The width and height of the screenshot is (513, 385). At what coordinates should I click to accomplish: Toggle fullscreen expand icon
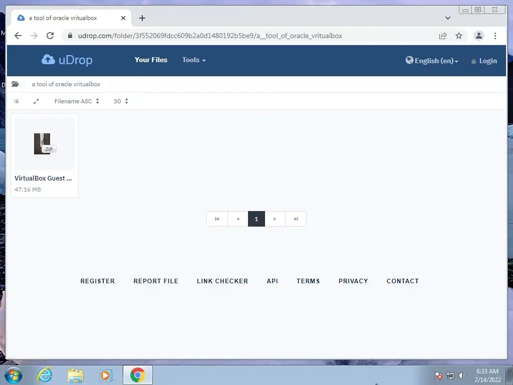click(36, 101)
